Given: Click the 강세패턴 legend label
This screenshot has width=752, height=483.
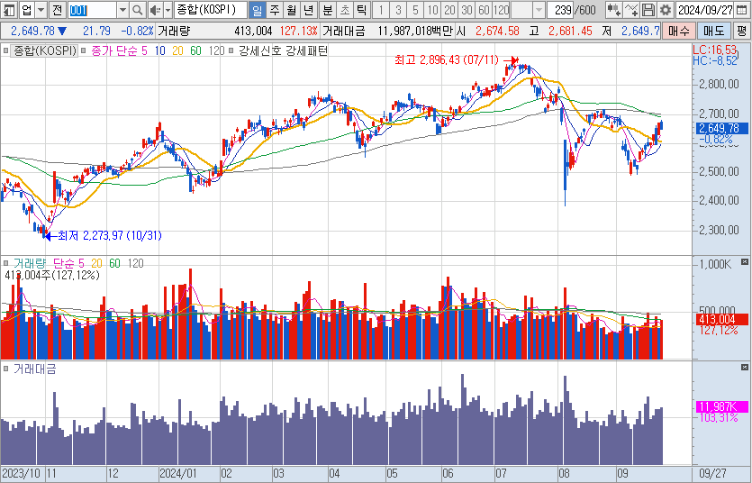Looking at the screenshot, I should click(x=307, y=50).
